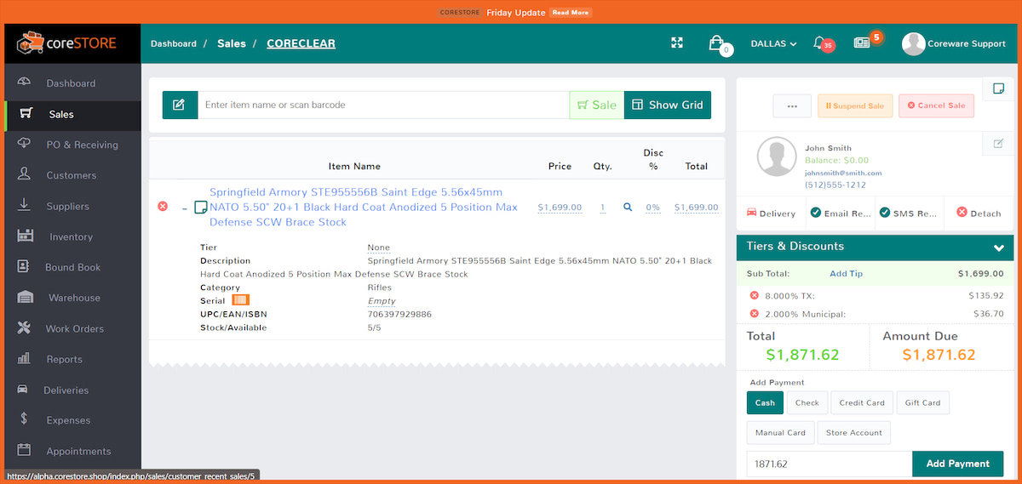The width and height of the screenshot is (1022, 484).
Task: Go to Customers in sidebar
Action: tap(71, 175)
